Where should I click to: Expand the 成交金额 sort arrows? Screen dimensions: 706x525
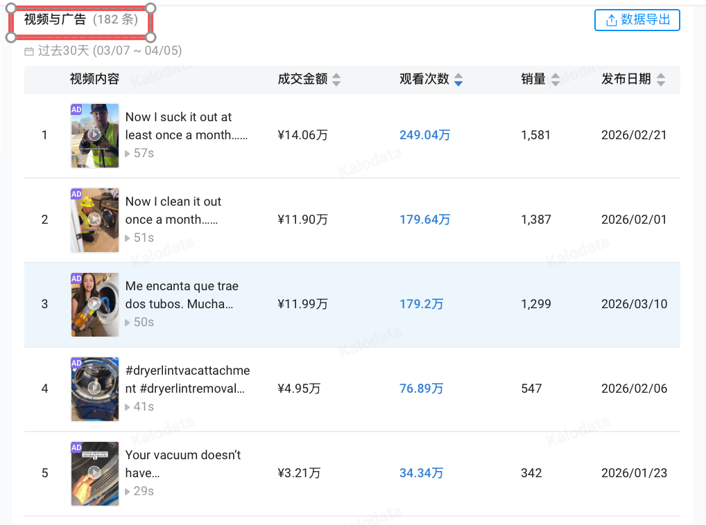pyautogui.click(x=337, y=80)
